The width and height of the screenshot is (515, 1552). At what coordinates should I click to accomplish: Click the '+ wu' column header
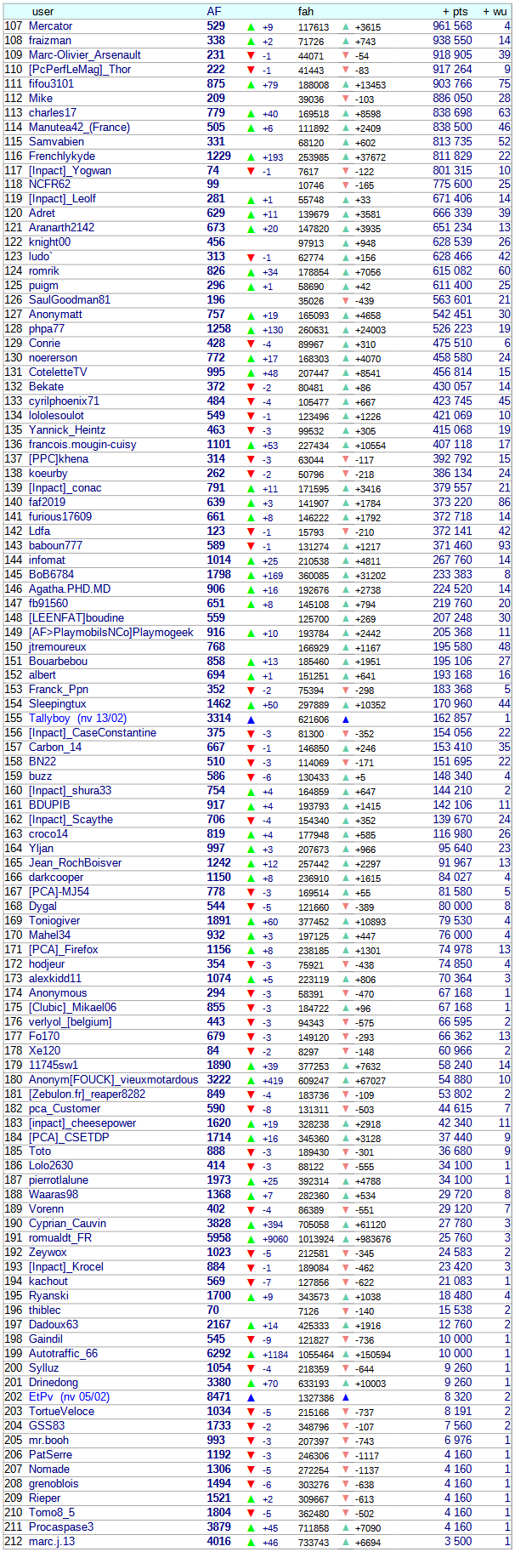coord(496,12)
